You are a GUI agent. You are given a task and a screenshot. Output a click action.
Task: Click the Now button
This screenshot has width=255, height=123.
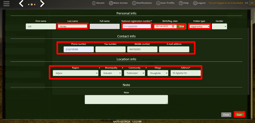181,26
